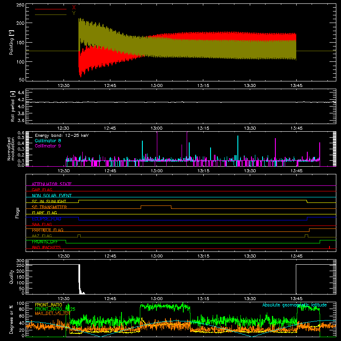
Task: Click the 300 tick on Quality axis
Action: [20, 261]
